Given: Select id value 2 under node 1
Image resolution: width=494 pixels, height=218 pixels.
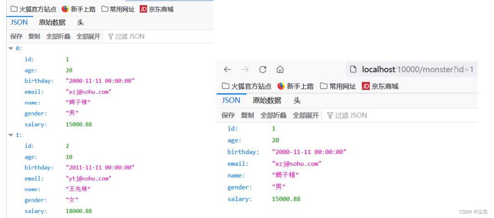Looking at the screenshot, I should pyautogui.click(x=68, y=146).
